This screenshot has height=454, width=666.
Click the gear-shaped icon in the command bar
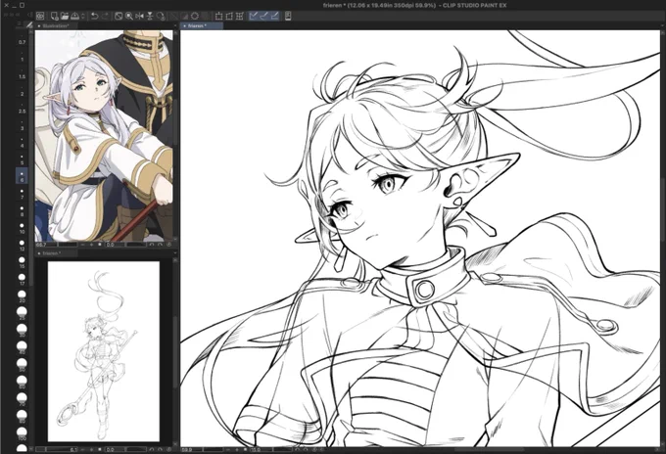point(195,16)
